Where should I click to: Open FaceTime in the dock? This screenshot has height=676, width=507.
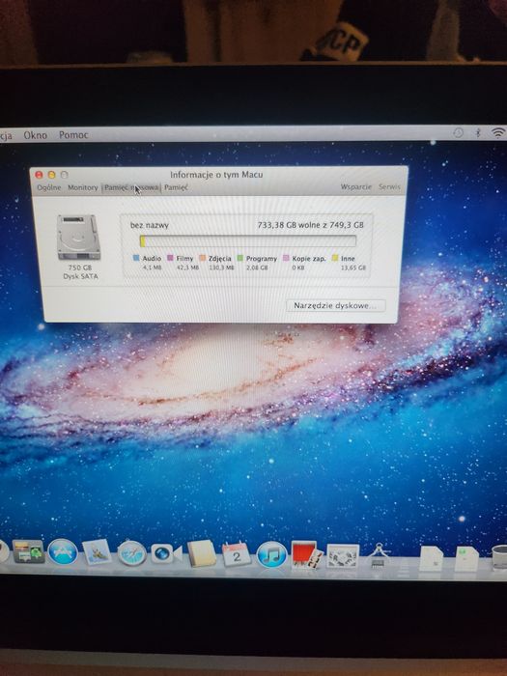[x=166, y=553]
